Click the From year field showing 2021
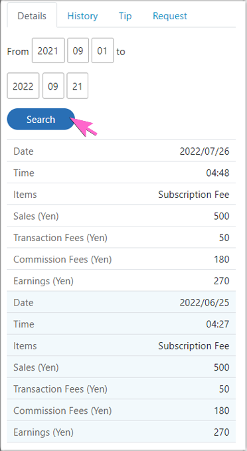 click(48, 50)
